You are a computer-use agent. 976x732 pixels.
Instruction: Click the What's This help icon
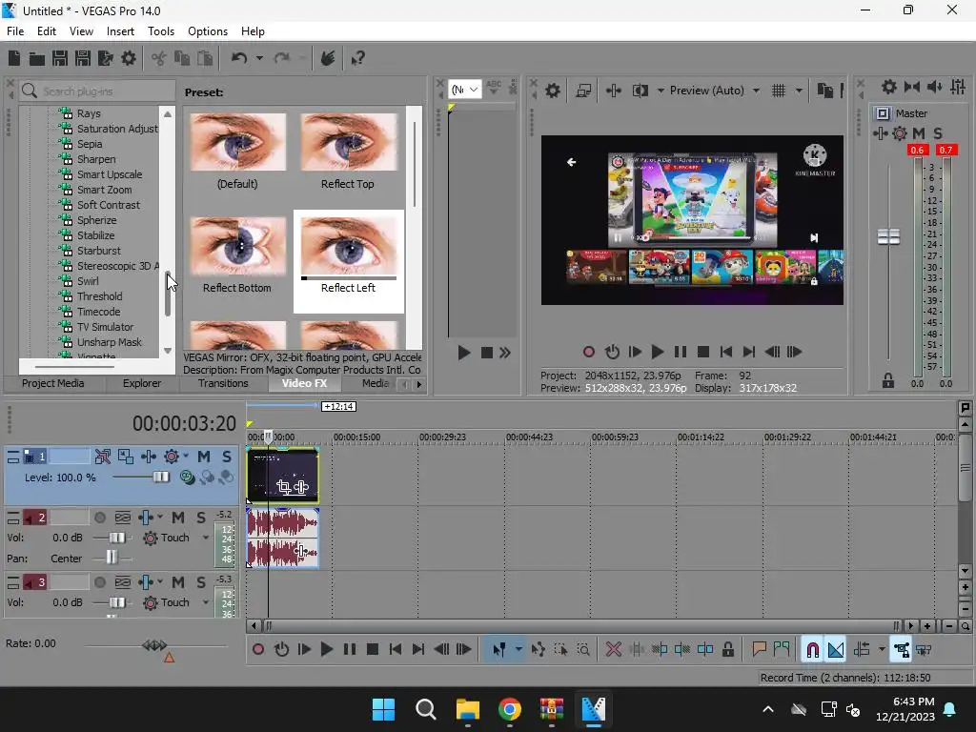[357, 58]
